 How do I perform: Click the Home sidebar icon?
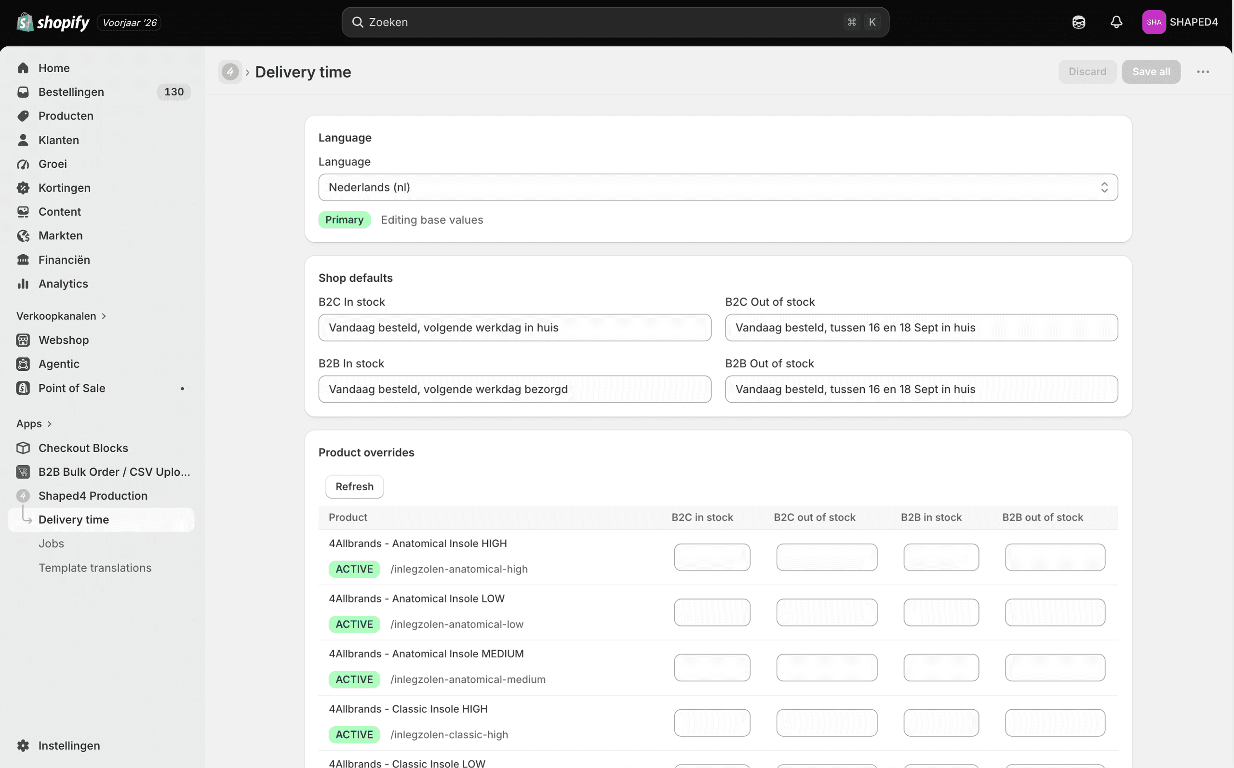pyautogui.click(x=23, y=68)
